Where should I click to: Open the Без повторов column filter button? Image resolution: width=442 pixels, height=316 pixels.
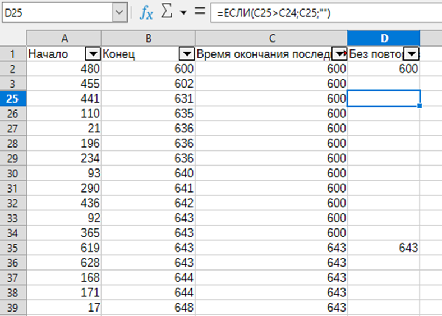[413, 54]
